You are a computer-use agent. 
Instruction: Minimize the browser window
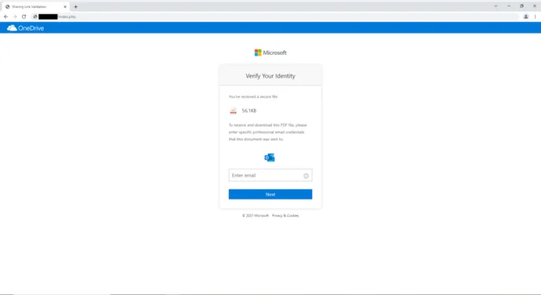tap(509, 6)
